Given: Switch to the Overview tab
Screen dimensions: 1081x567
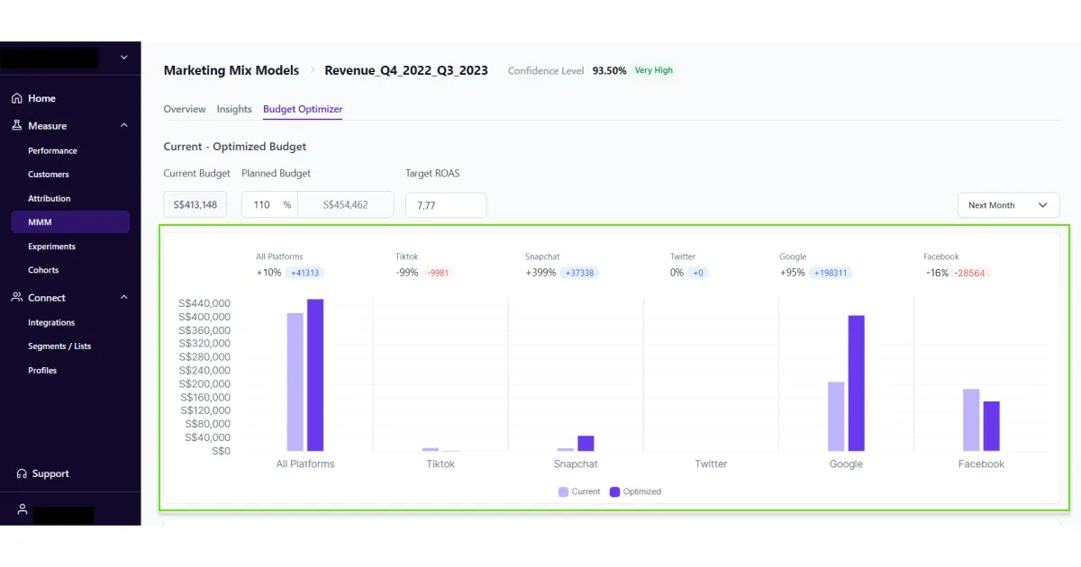Looking at the screenshot, I should 185,109.
